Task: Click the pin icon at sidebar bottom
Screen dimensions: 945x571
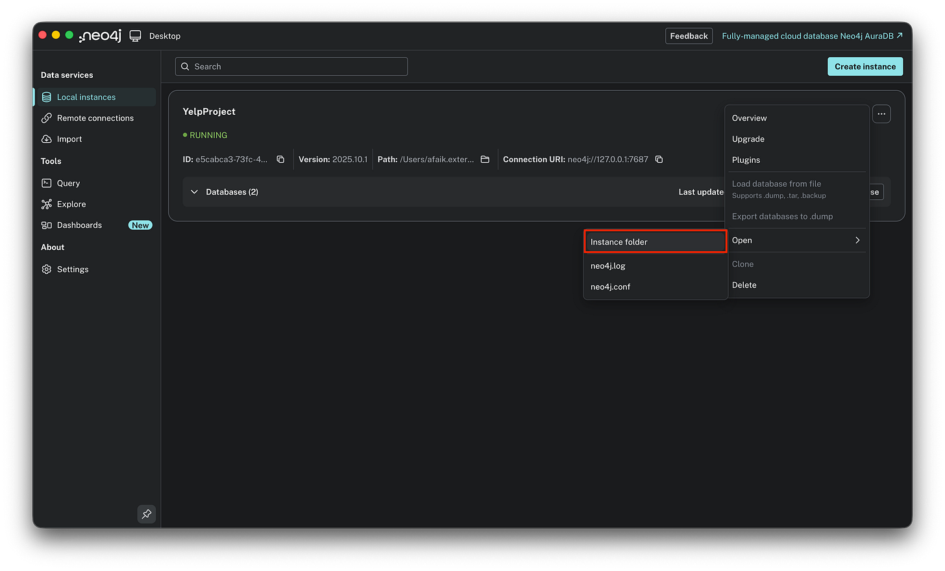Action: [146, 514]
